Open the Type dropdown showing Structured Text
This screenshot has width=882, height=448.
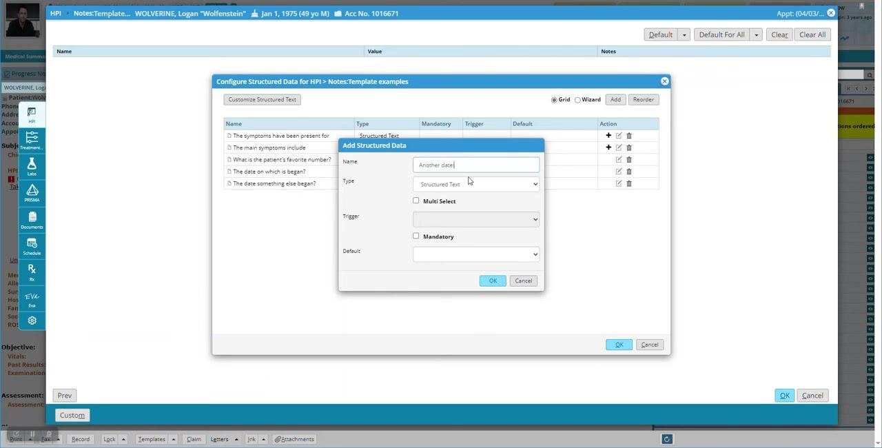[x=476, y=184]
